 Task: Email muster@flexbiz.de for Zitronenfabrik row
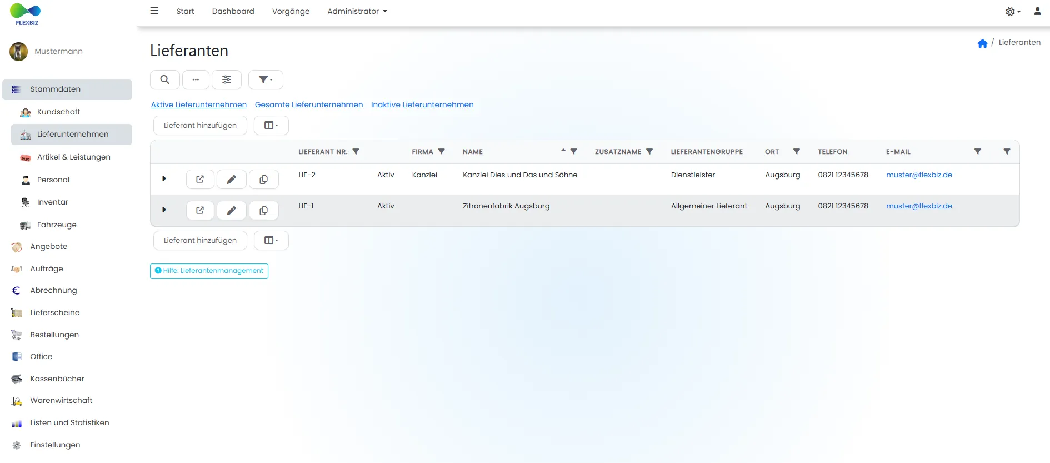[919, 206]
